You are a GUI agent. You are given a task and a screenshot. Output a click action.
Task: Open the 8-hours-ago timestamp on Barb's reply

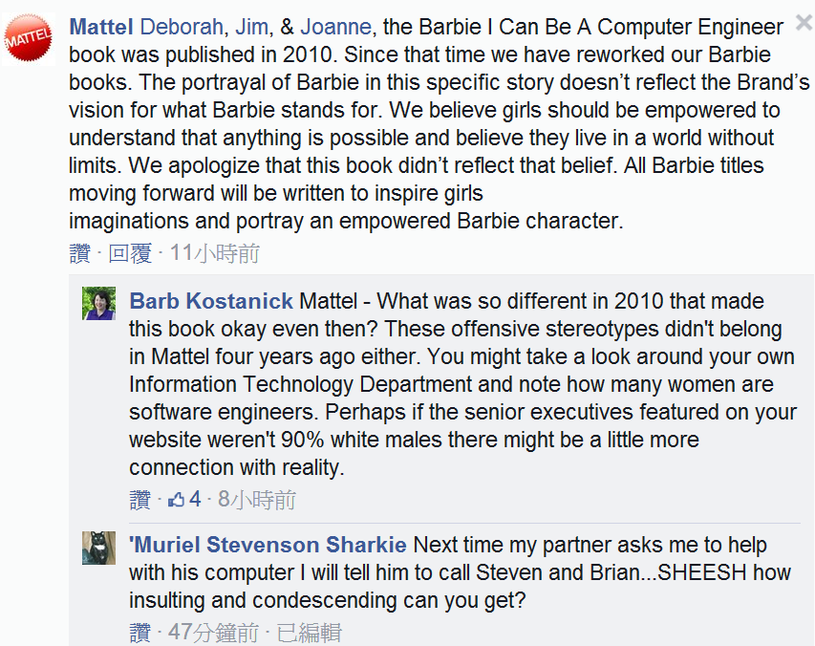[x=257, y=500]
